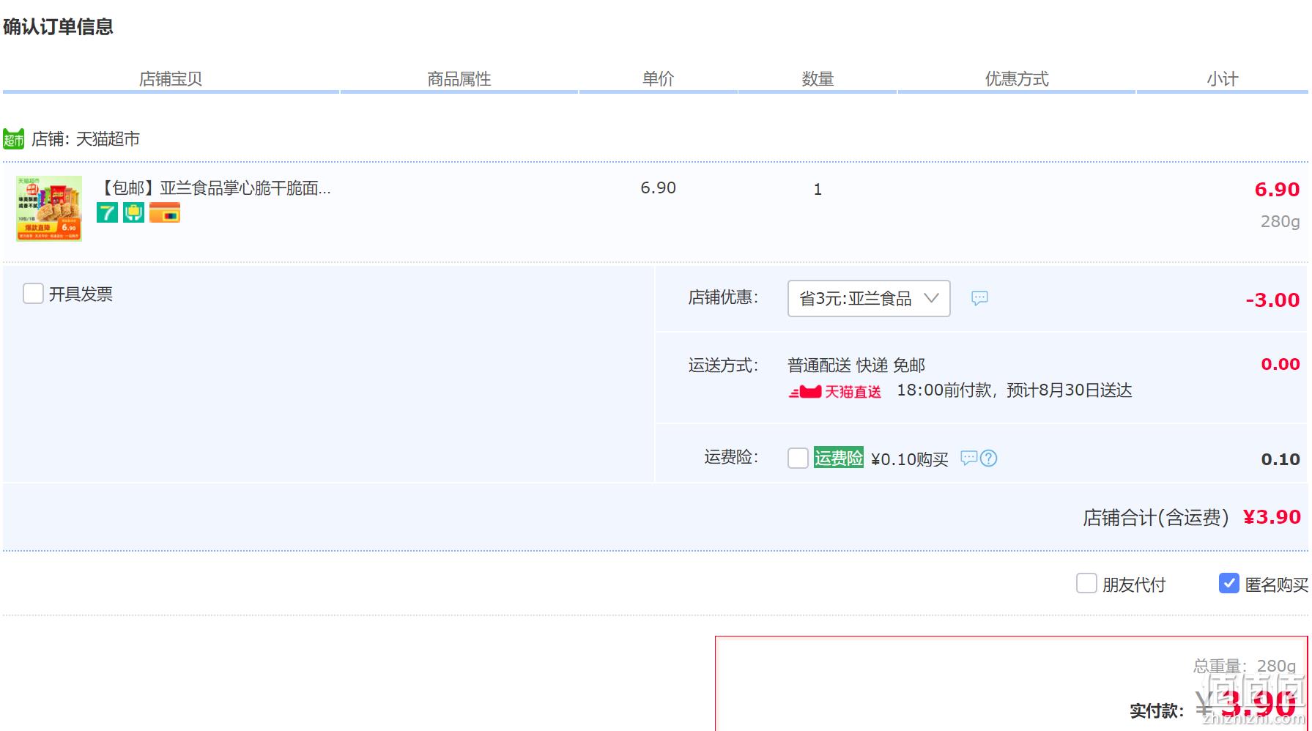Tick the 运费险 shipping insurance checkbox
1312x731 pixels.
[798, 459]
